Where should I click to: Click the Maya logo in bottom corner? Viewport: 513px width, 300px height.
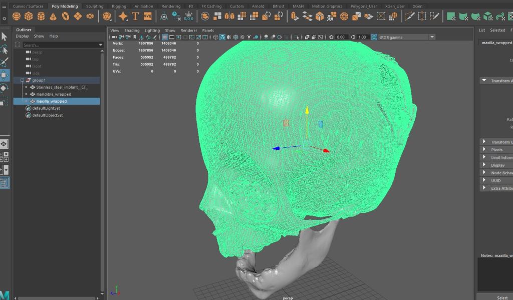pyautogui.click(x=5, y=295)
